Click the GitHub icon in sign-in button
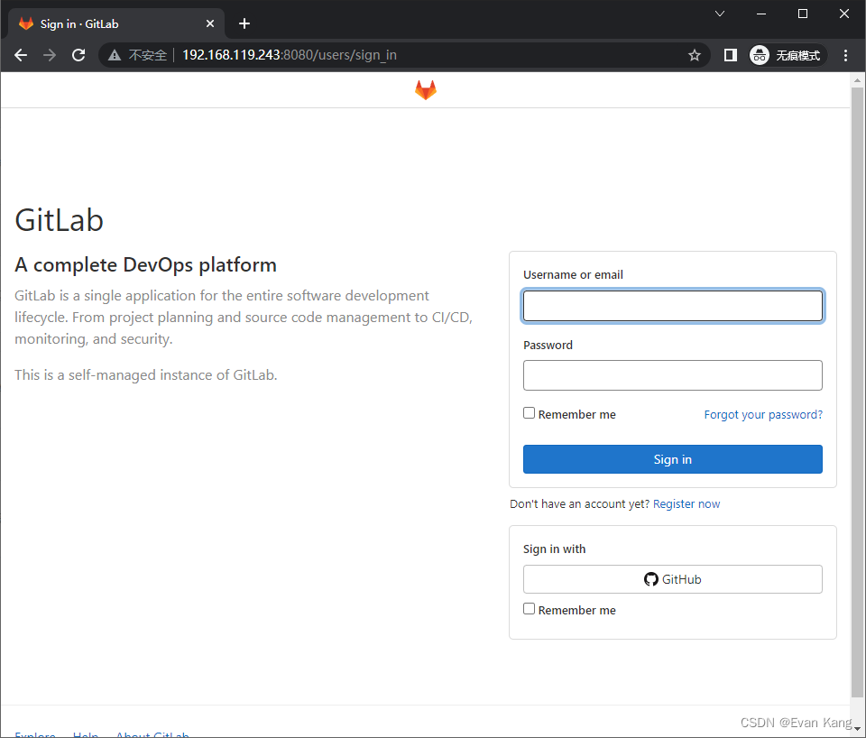866x738 pixels. point(651,579)
